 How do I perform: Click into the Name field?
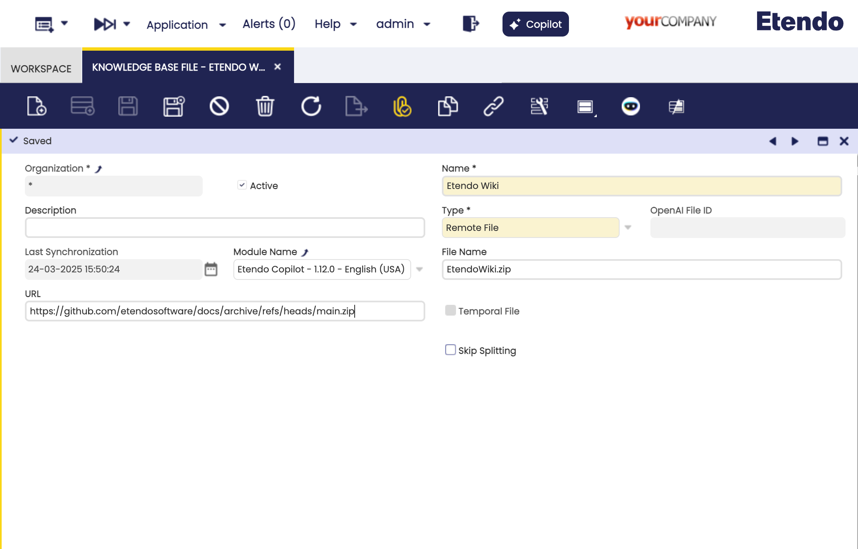[642, 186]
